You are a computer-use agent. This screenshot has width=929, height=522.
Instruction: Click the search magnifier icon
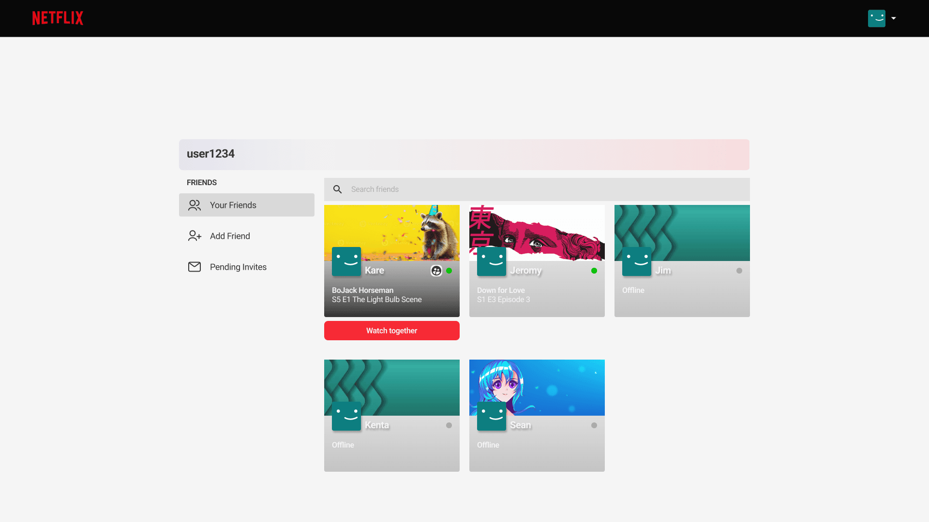point(338,189)
